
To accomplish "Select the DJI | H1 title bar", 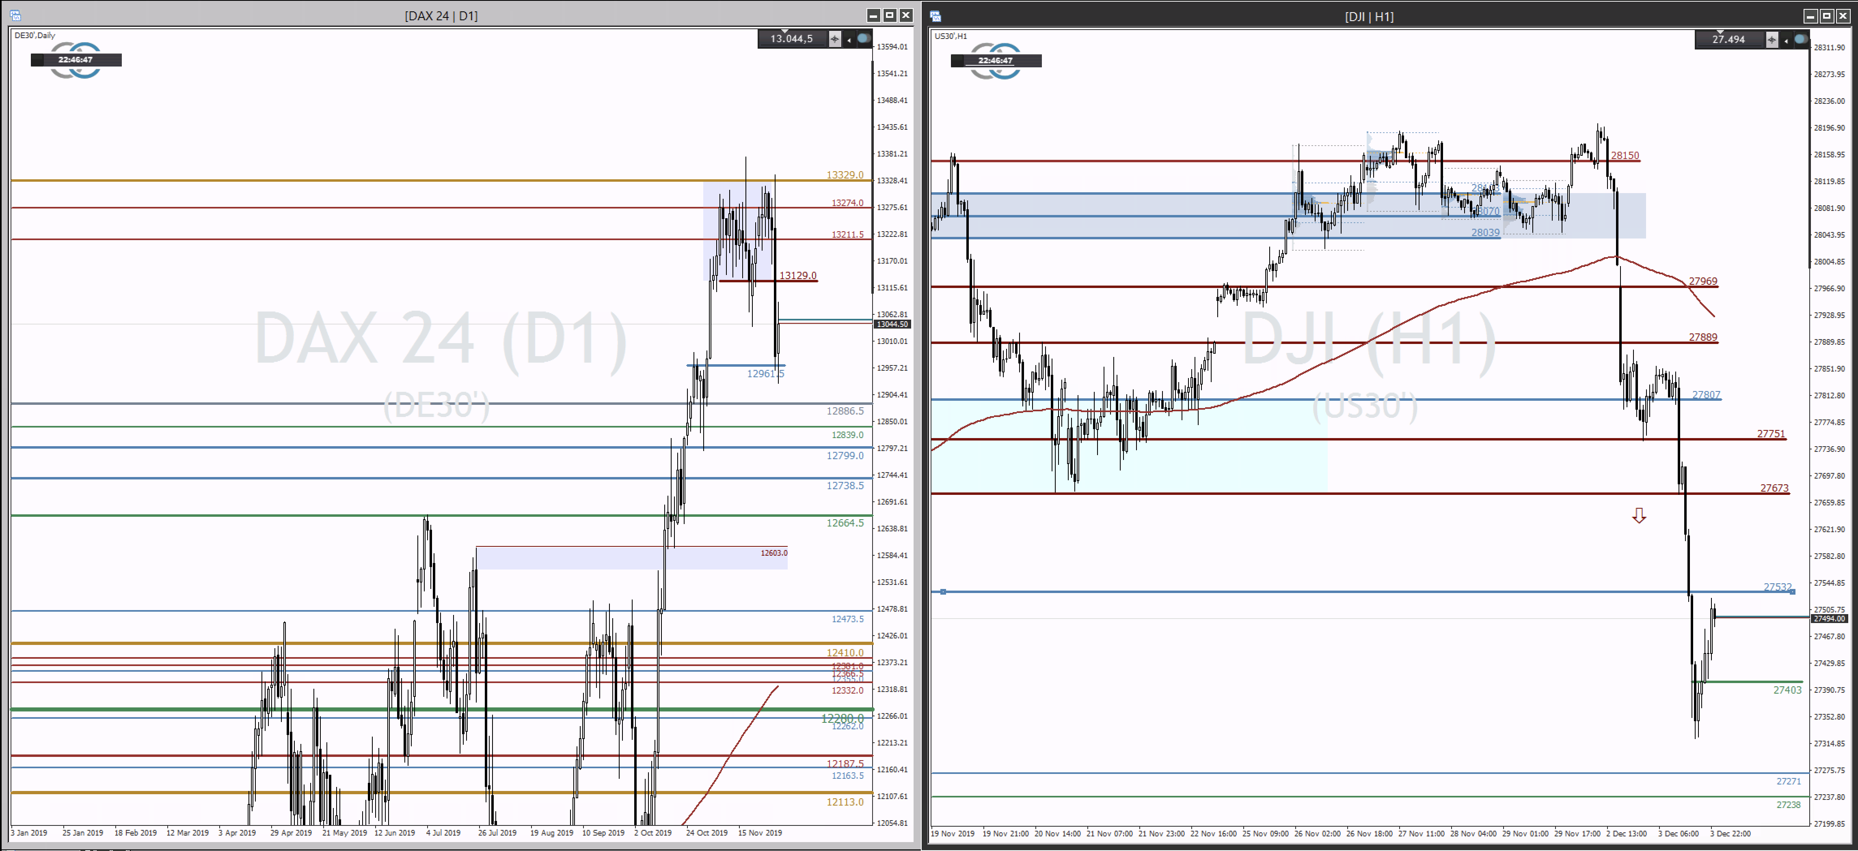I will coord(1369,16).
